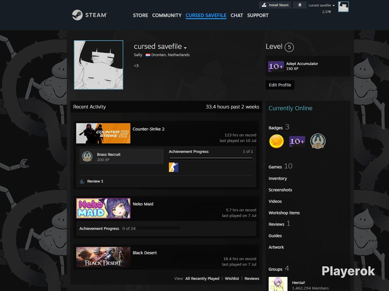
Task: Click the small account avatar in header
Action: pyautogui.click(x=343, y=6)
